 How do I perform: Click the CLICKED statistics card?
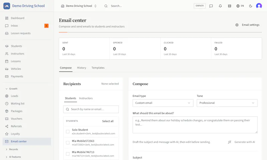point(186,48)
